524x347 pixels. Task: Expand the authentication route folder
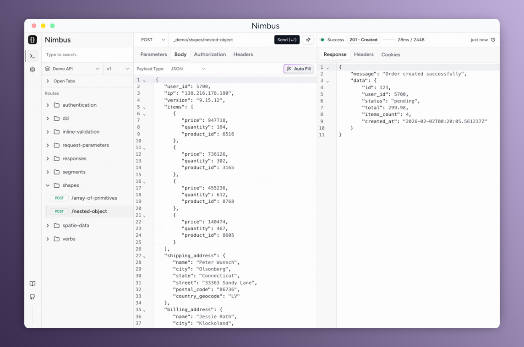[x=48, y=105]
